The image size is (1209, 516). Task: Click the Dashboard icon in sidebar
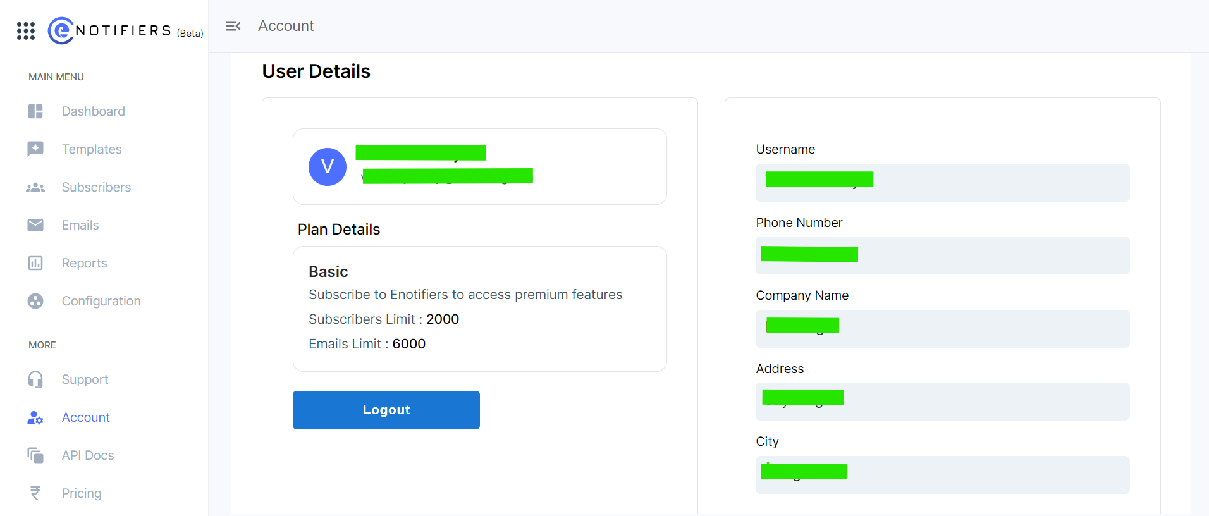coord(35,111)
